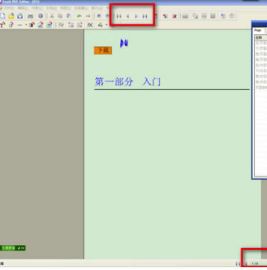Click the Paste clipboard icon
Viewport: 267px width, 270px height.
tap(69, 16)
